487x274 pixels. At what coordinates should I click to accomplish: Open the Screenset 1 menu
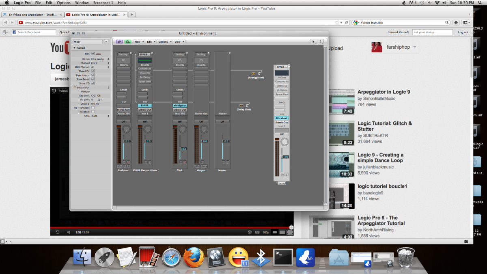click(103, 2)
